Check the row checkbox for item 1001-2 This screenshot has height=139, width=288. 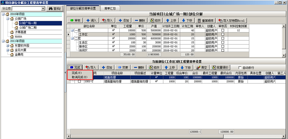[79, 82]
